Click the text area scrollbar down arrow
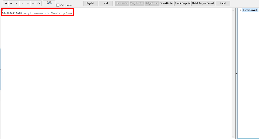This screenshot has width=259, height=139. pyautogui.click(x=233, y=137)
